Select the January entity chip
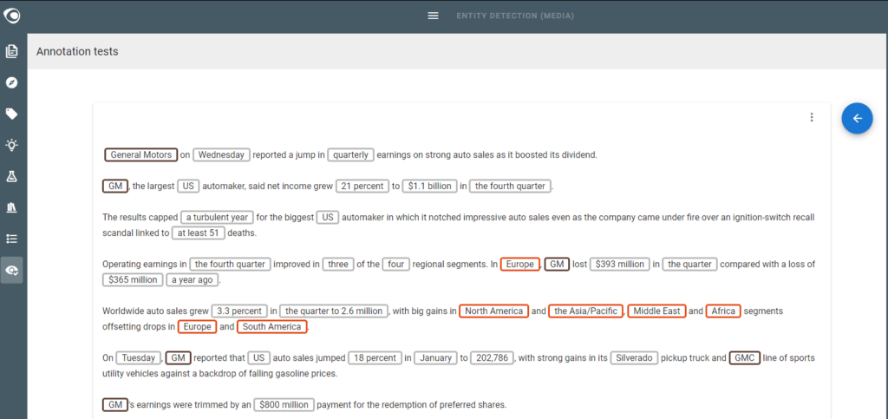This screenshot has width=888, height=419. pyautogui.click(x=435, y=358)
